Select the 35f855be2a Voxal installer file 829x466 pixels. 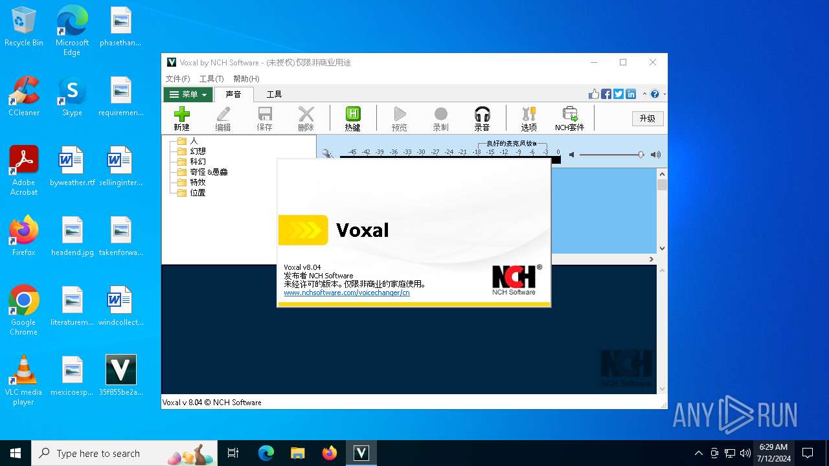click(121, 375)
